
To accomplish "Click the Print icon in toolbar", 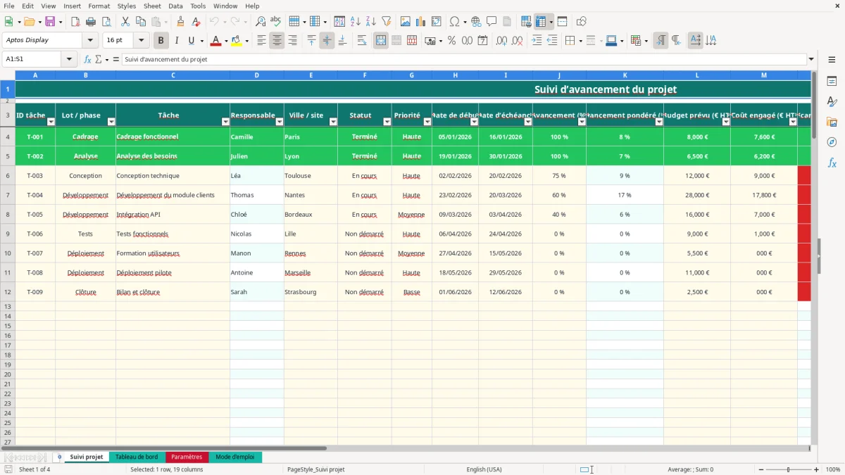I will (x=91, y=21).
